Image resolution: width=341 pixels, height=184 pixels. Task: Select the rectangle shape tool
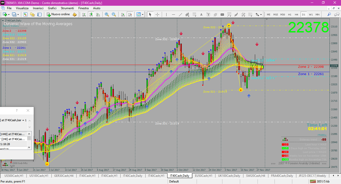click(x=222, y=14)
